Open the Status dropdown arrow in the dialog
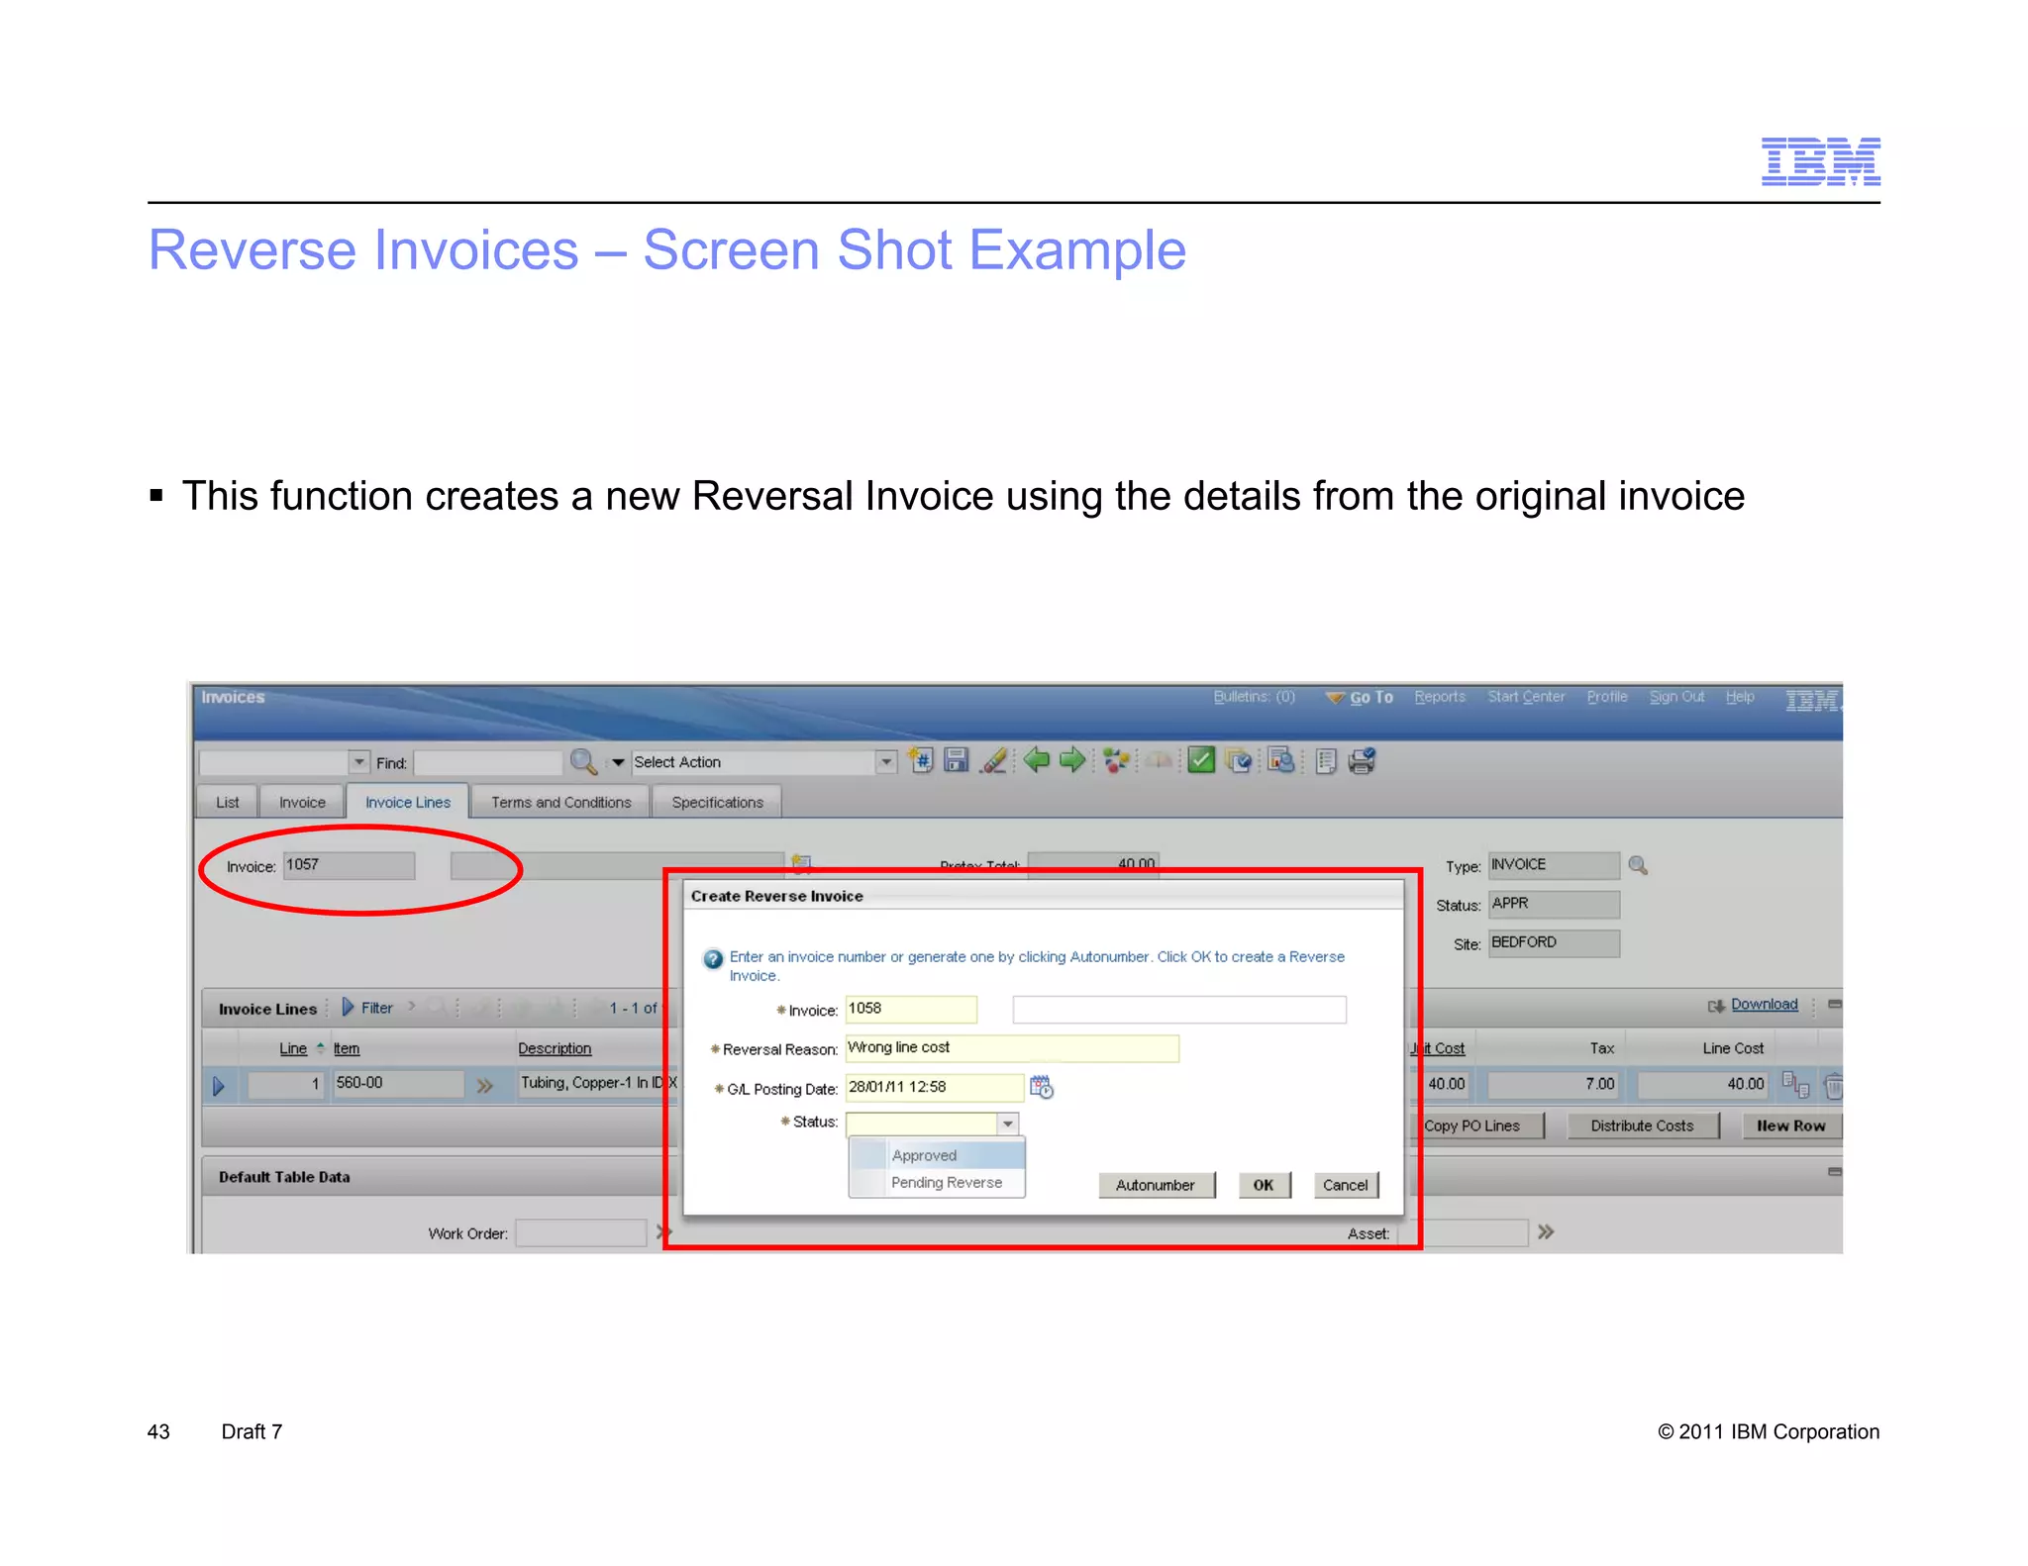Screen dimensions: 2028x1566 [x=1008, y=1124]
